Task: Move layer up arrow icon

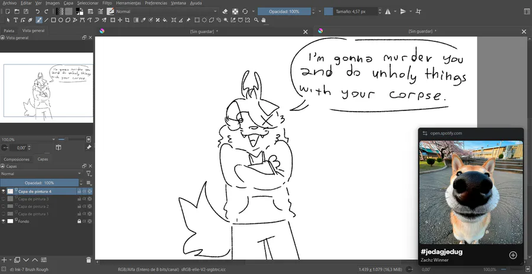Action: [x=35, y=260]
